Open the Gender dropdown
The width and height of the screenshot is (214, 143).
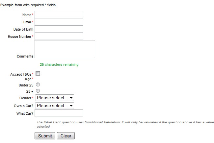point(55,98)
